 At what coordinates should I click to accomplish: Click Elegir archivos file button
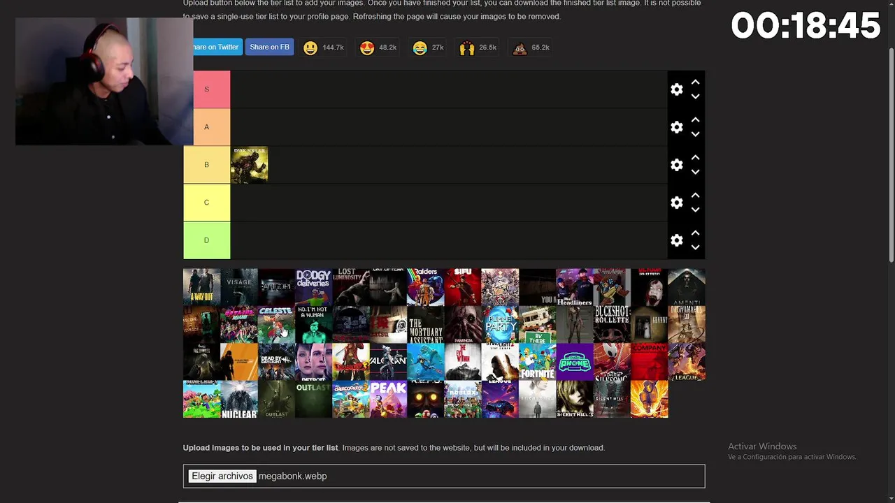tap(222, 476)
